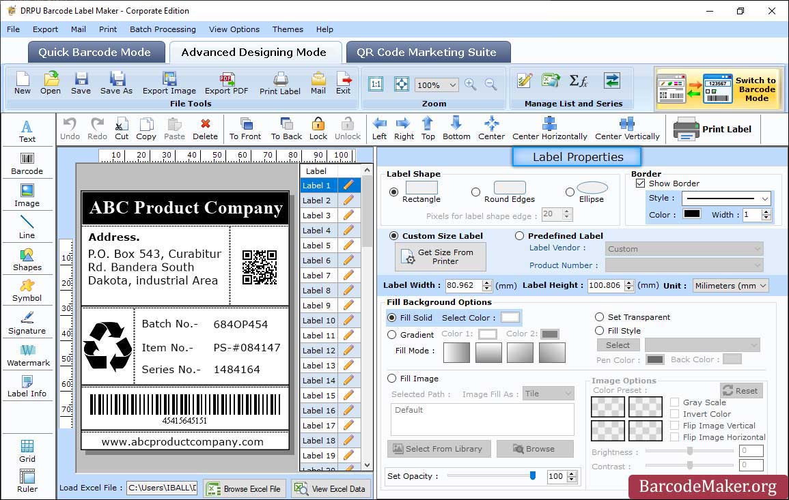Image resolution: width=789 pixels, height=500 pixels.
Task: Select Ellipse label shape
Action: pos(570,192)
